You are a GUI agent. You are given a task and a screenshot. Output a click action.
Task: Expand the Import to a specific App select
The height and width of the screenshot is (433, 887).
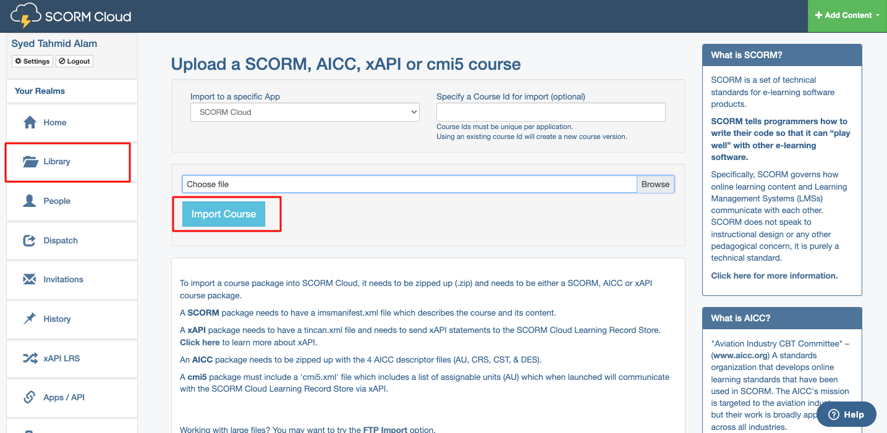[305, 112]
